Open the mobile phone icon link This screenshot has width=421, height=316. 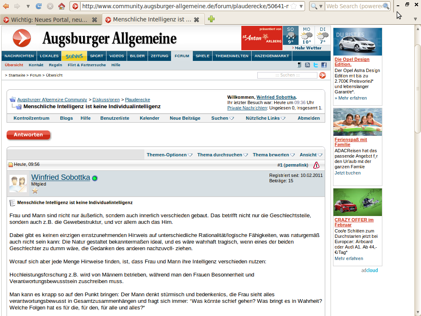(299, 65)
